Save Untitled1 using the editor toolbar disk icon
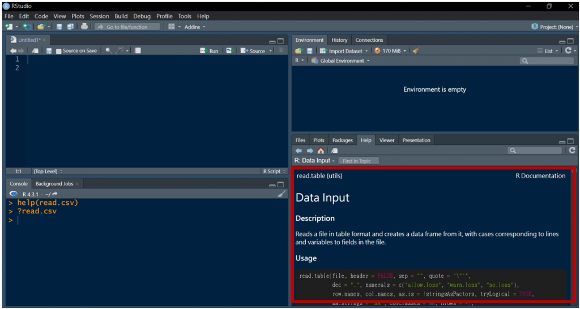The height and width of the screenshot is (309, 580). [49, 51]
